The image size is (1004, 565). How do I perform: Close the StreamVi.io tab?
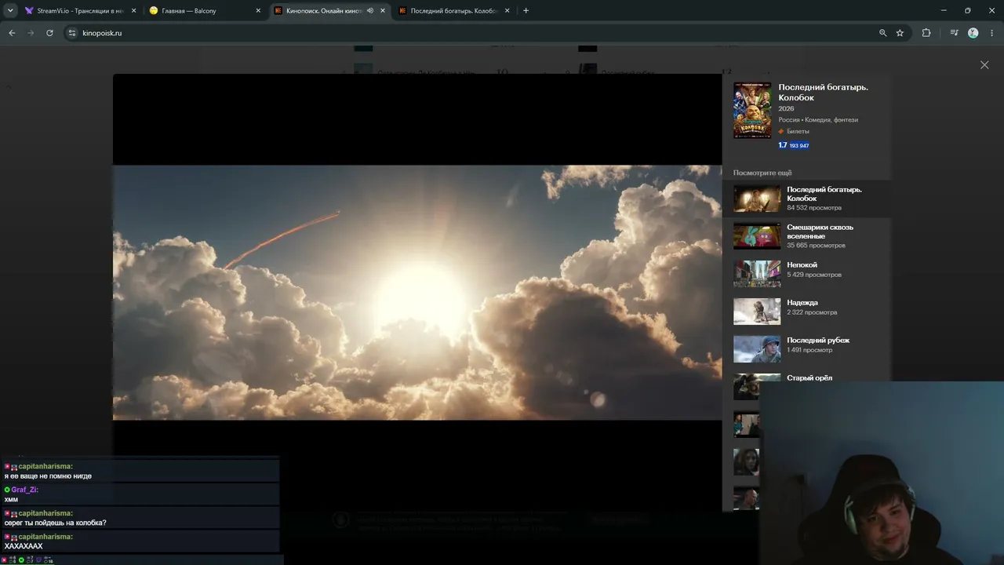click(x=133, y=11)
